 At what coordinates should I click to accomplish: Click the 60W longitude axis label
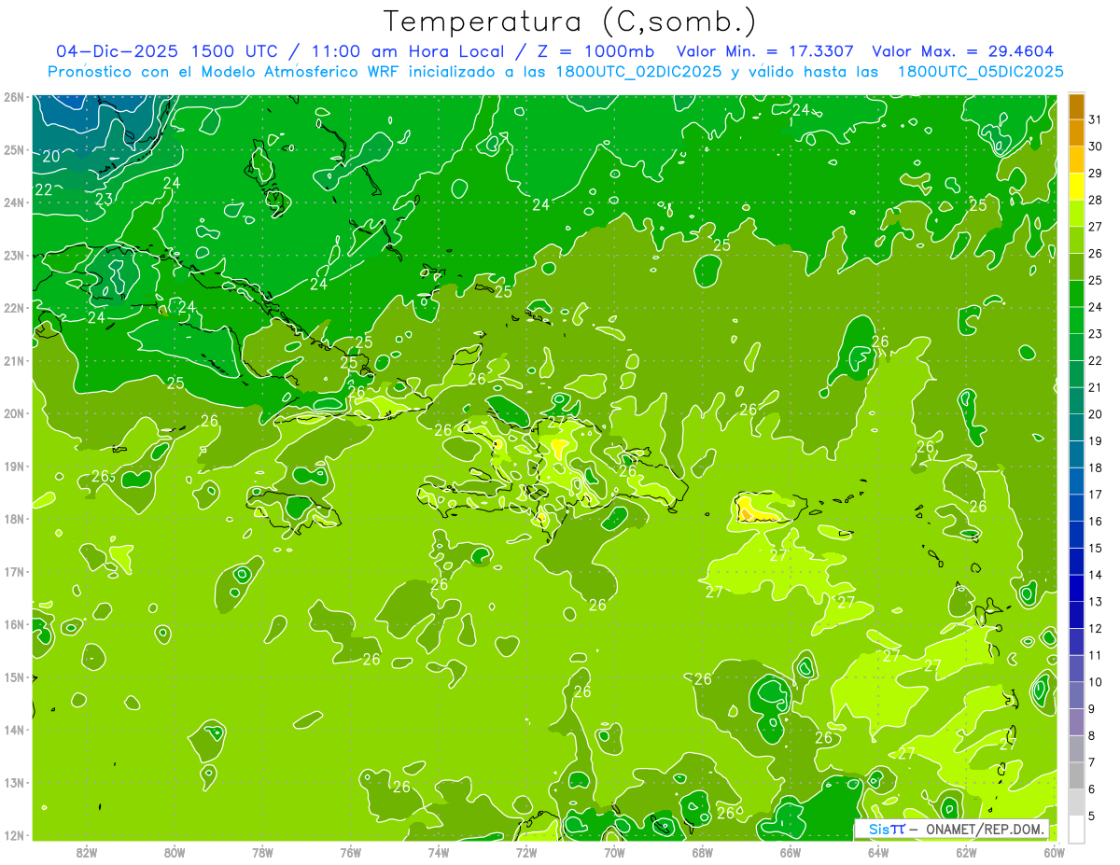[x=1053, y=852]
